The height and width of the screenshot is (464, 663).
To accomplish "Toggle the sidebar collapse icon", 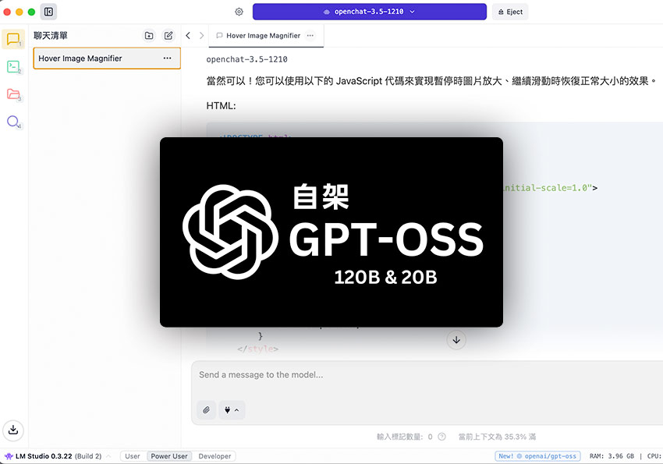I will click(48, 12).
